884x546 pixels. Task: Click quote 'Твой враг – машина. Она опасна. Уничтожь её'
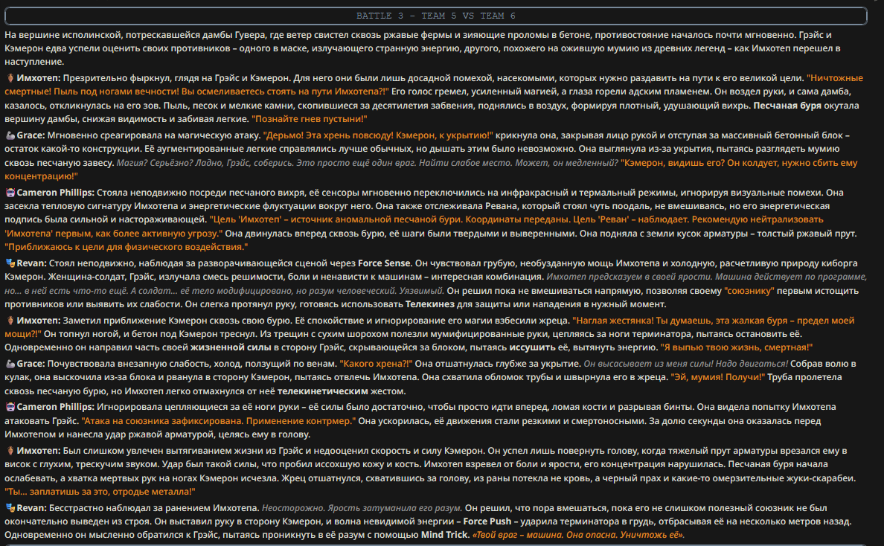[x=580, y=535]
